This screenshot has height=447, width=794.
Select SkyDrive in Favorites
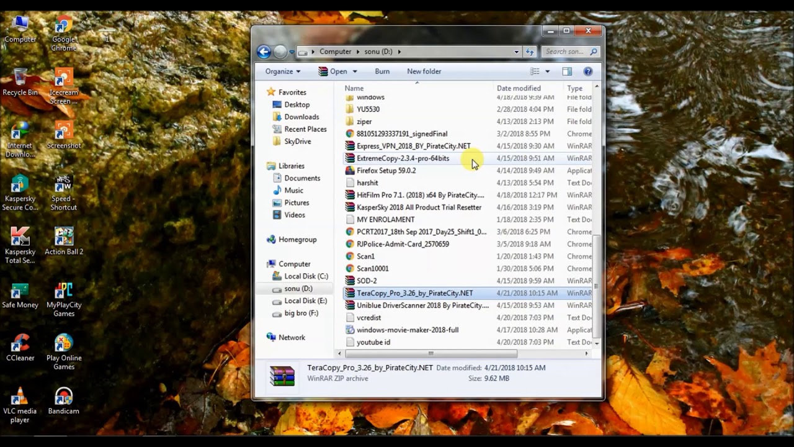(297, 142)
